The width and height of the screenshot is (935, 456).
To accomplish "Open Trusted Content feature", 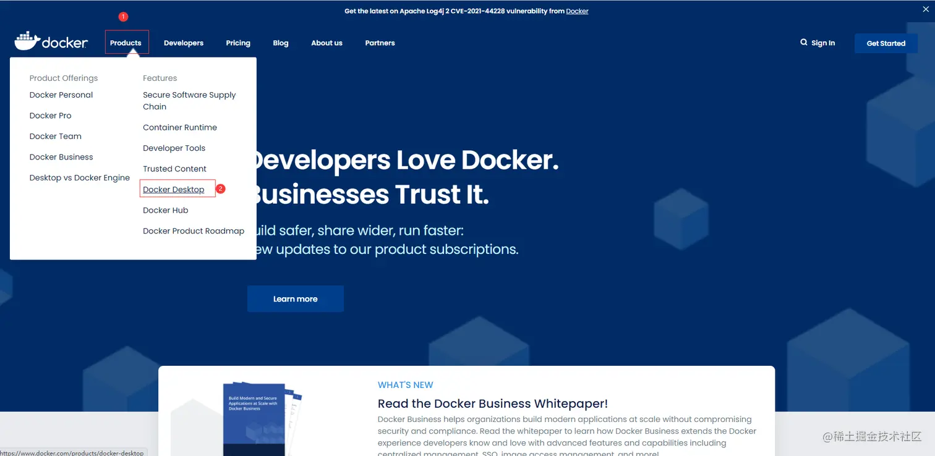I will 174,169.
